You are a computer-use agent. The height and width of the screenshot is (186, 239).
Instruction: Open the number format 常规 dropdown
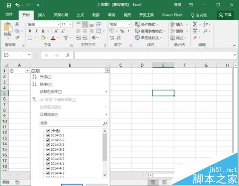coord(130,24)
